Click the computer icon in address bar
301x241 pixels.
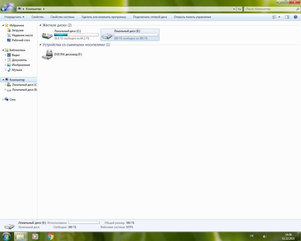[19, 9]
